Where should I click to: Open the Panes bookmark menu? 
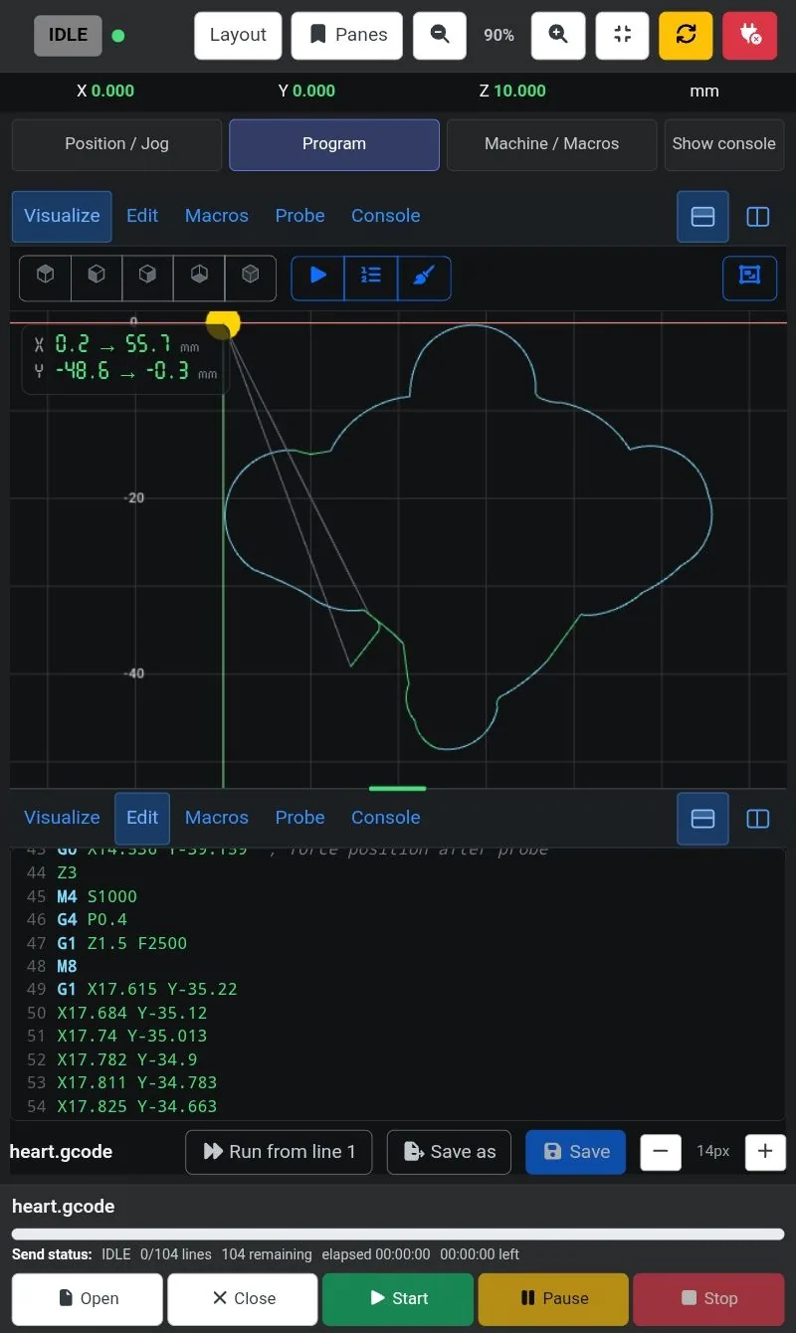(x=347, y=35)
